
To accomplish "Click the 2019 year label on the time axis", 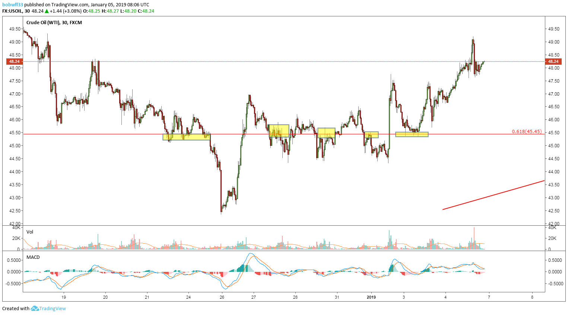I will [x=371, y=297].
